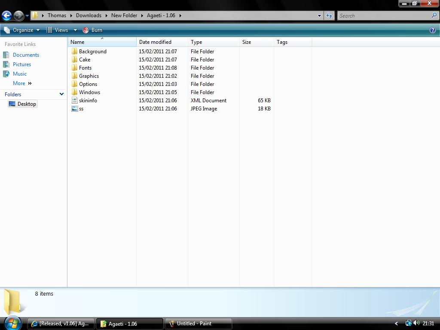440x330 pixels.
Task: Toggle the Folders pane chevron
Action: point(61,94)
